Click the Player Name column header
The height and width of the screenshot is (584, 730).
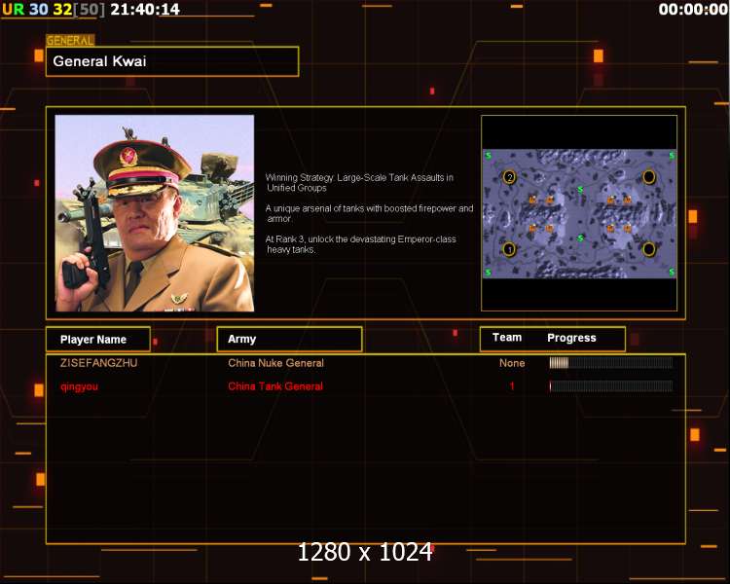pyautogui.click(x=98, y=340)
